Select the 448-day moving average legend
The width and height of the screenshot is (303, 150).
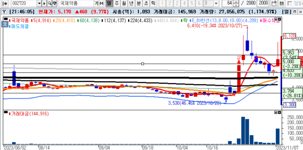point(167,20)
